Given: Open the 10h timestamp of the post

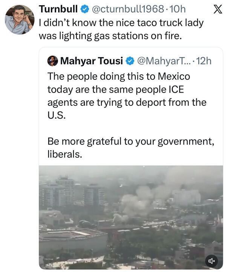Looking at the screenshot, I should pyautogui.click(x=178, y=9).
